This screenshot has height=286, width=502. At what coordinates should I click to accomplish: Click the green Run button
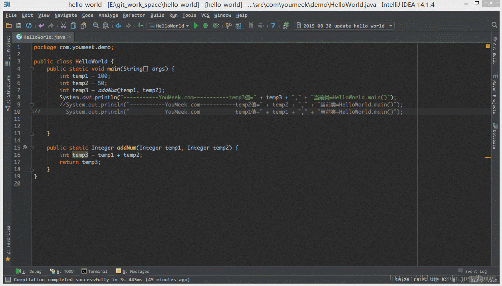pos(196,26)
